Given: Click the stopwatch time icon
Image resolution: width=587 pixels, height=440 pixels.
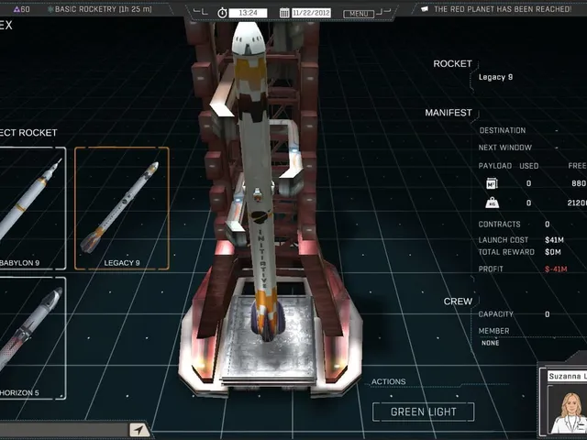Looking at the screenshot, I should click(222, 13).
